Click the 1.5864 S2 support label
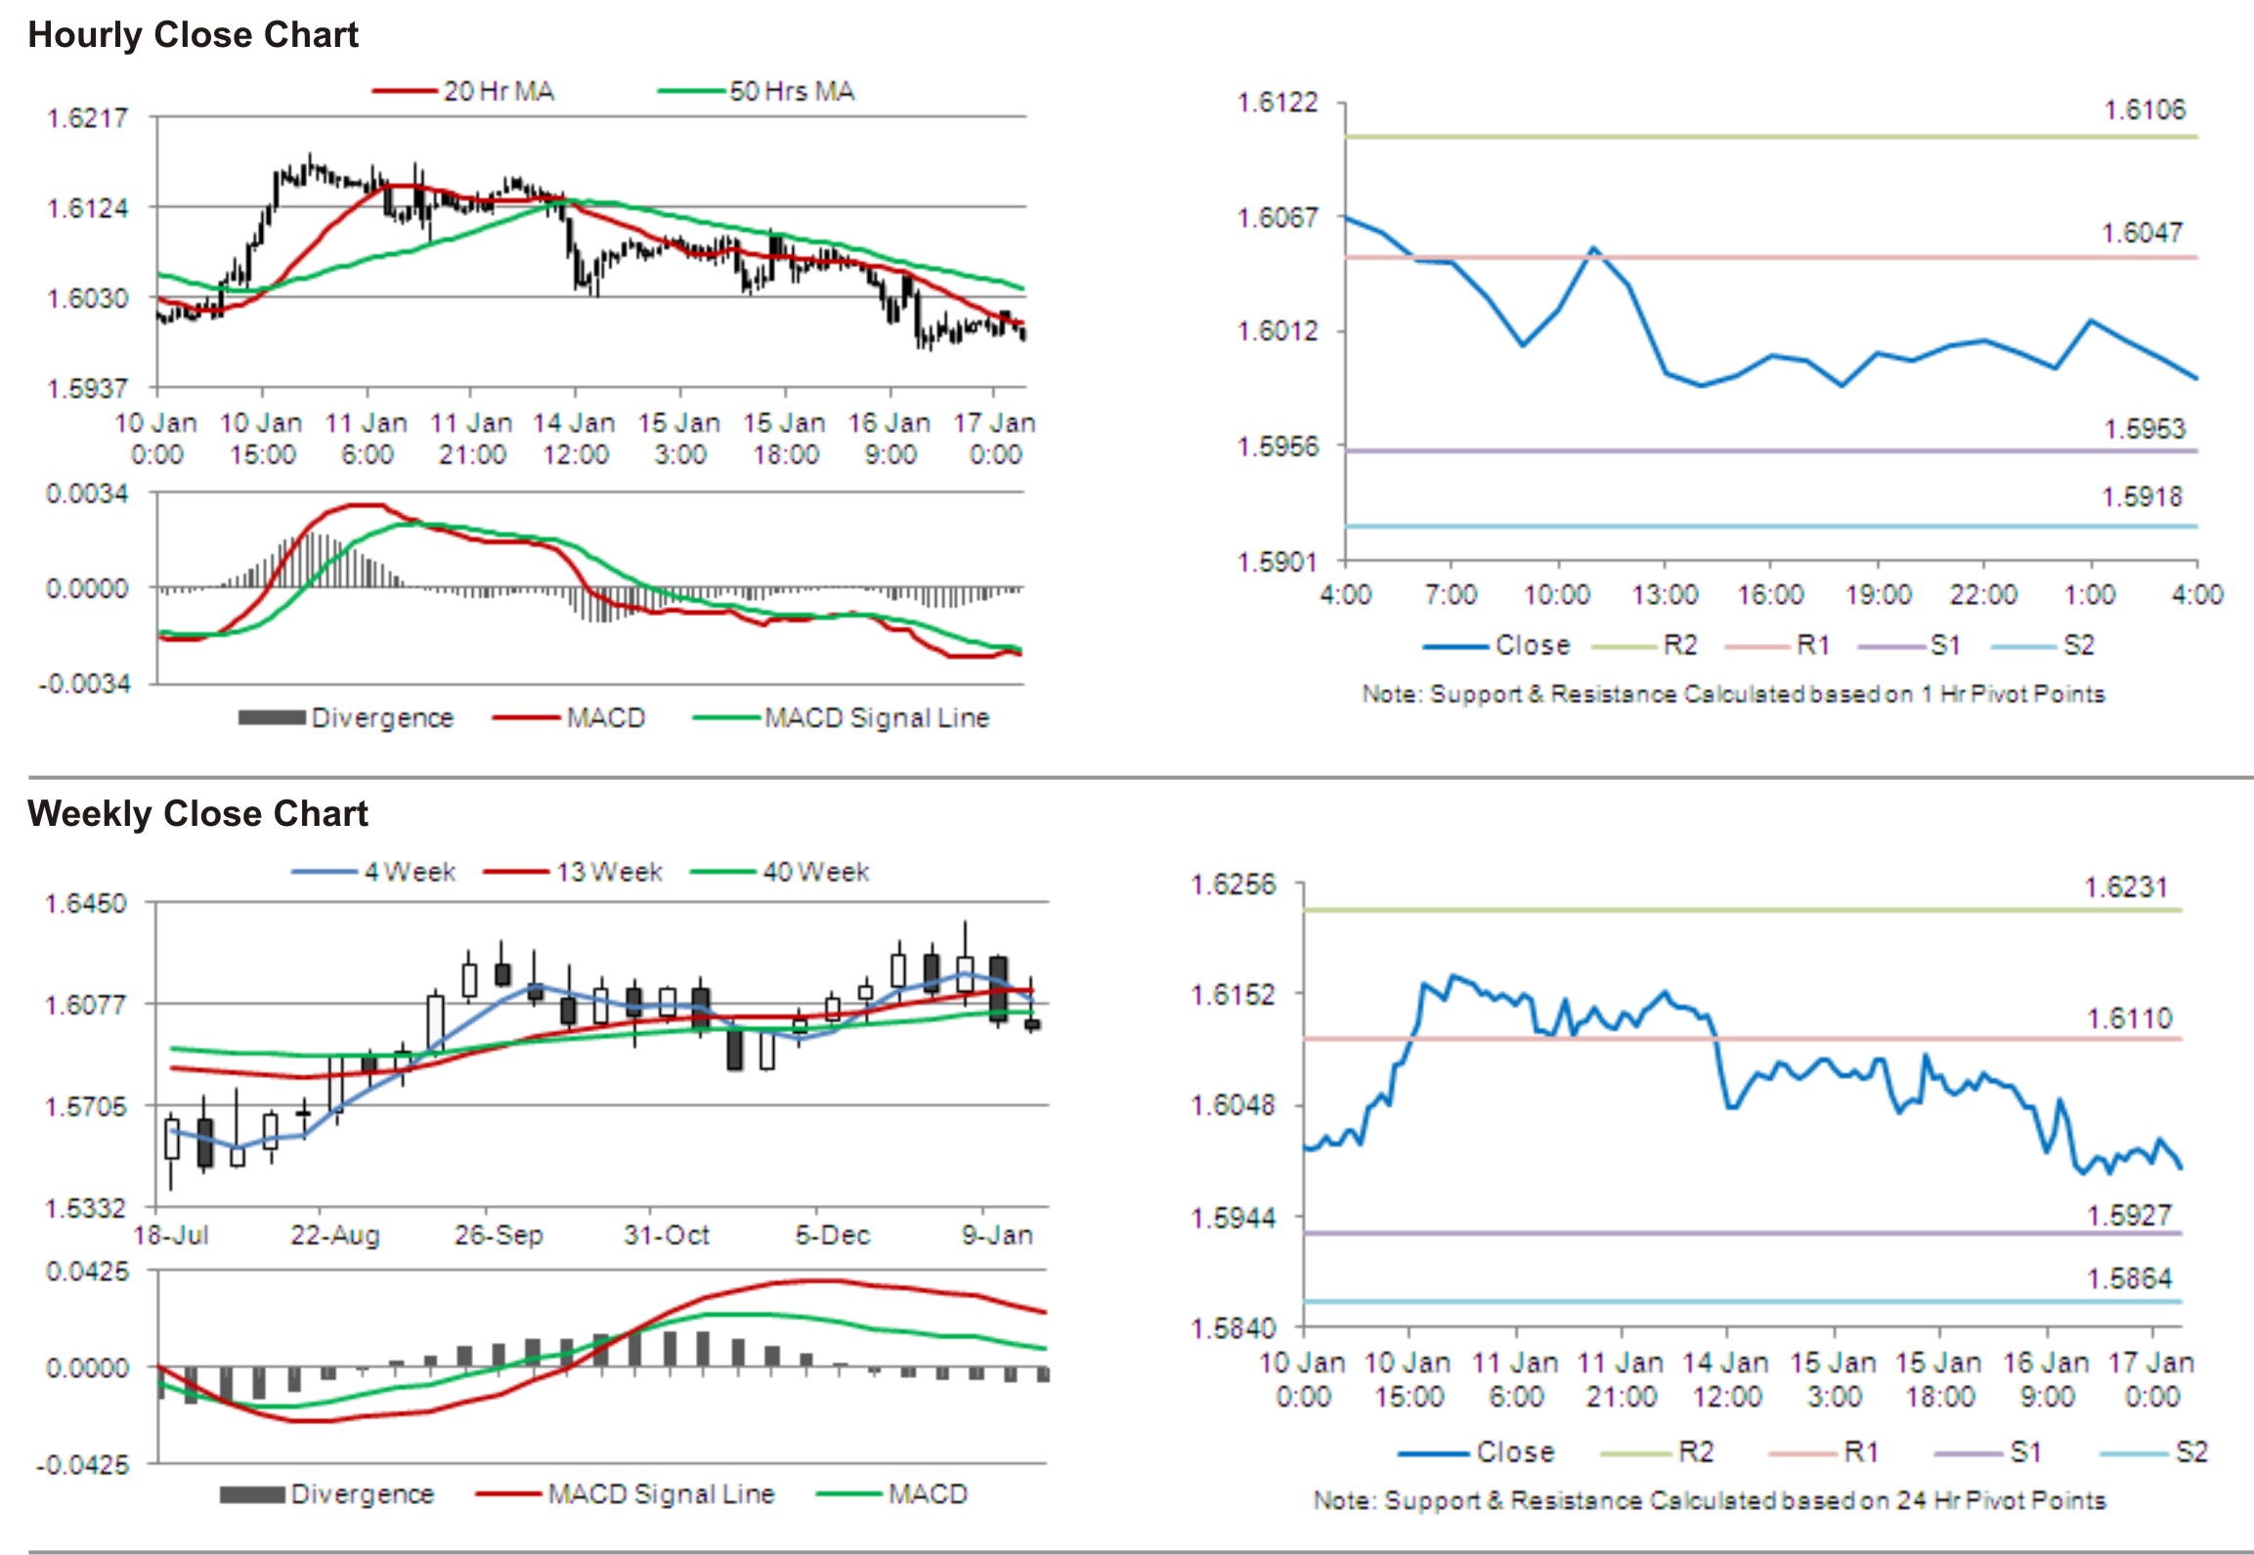Image resolution: width=2254 pixels, height=1555 pixels. pos(2130,1278)
